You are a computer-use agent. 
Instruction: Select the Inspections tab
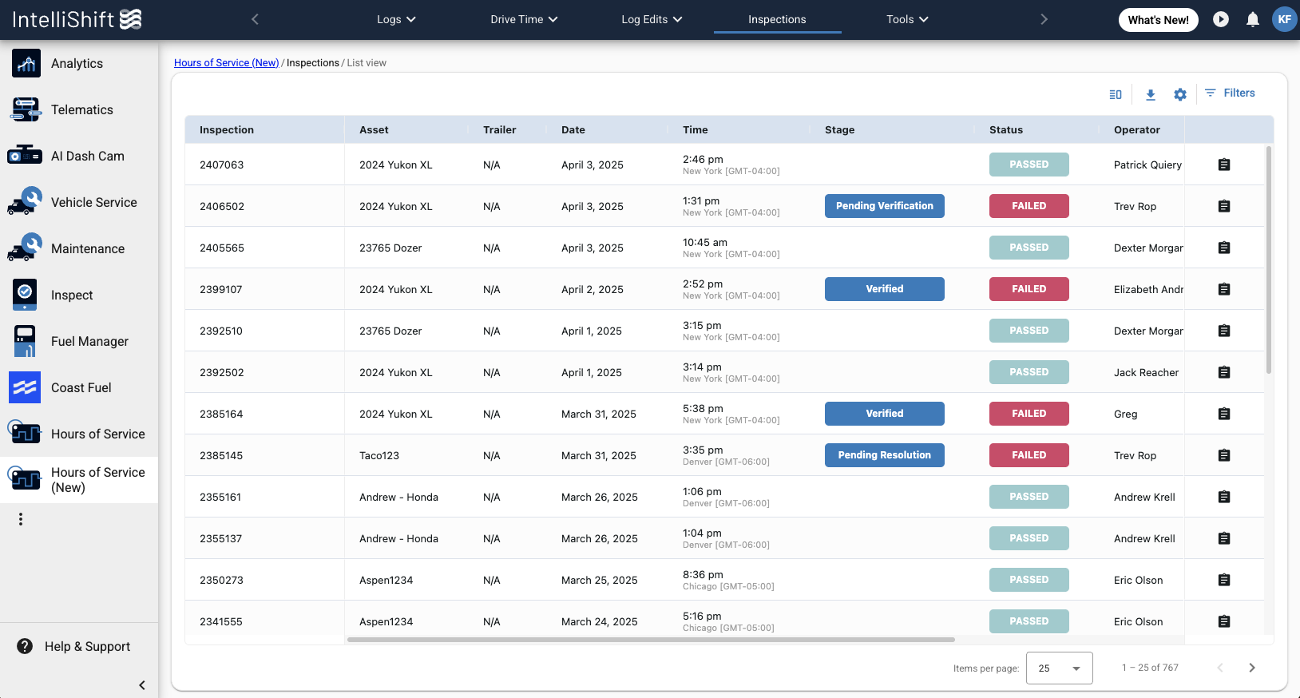pos(777,19)
